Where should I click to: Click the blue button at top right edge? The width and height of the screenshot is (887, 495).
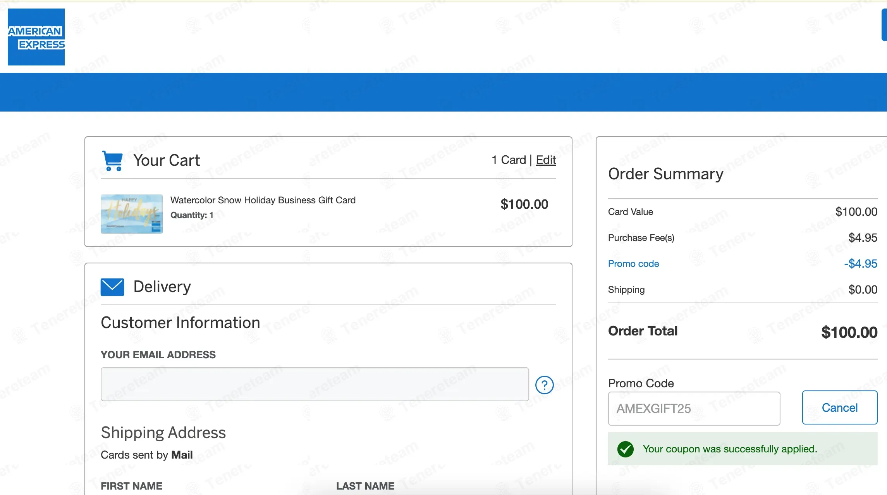coord(884,25)
